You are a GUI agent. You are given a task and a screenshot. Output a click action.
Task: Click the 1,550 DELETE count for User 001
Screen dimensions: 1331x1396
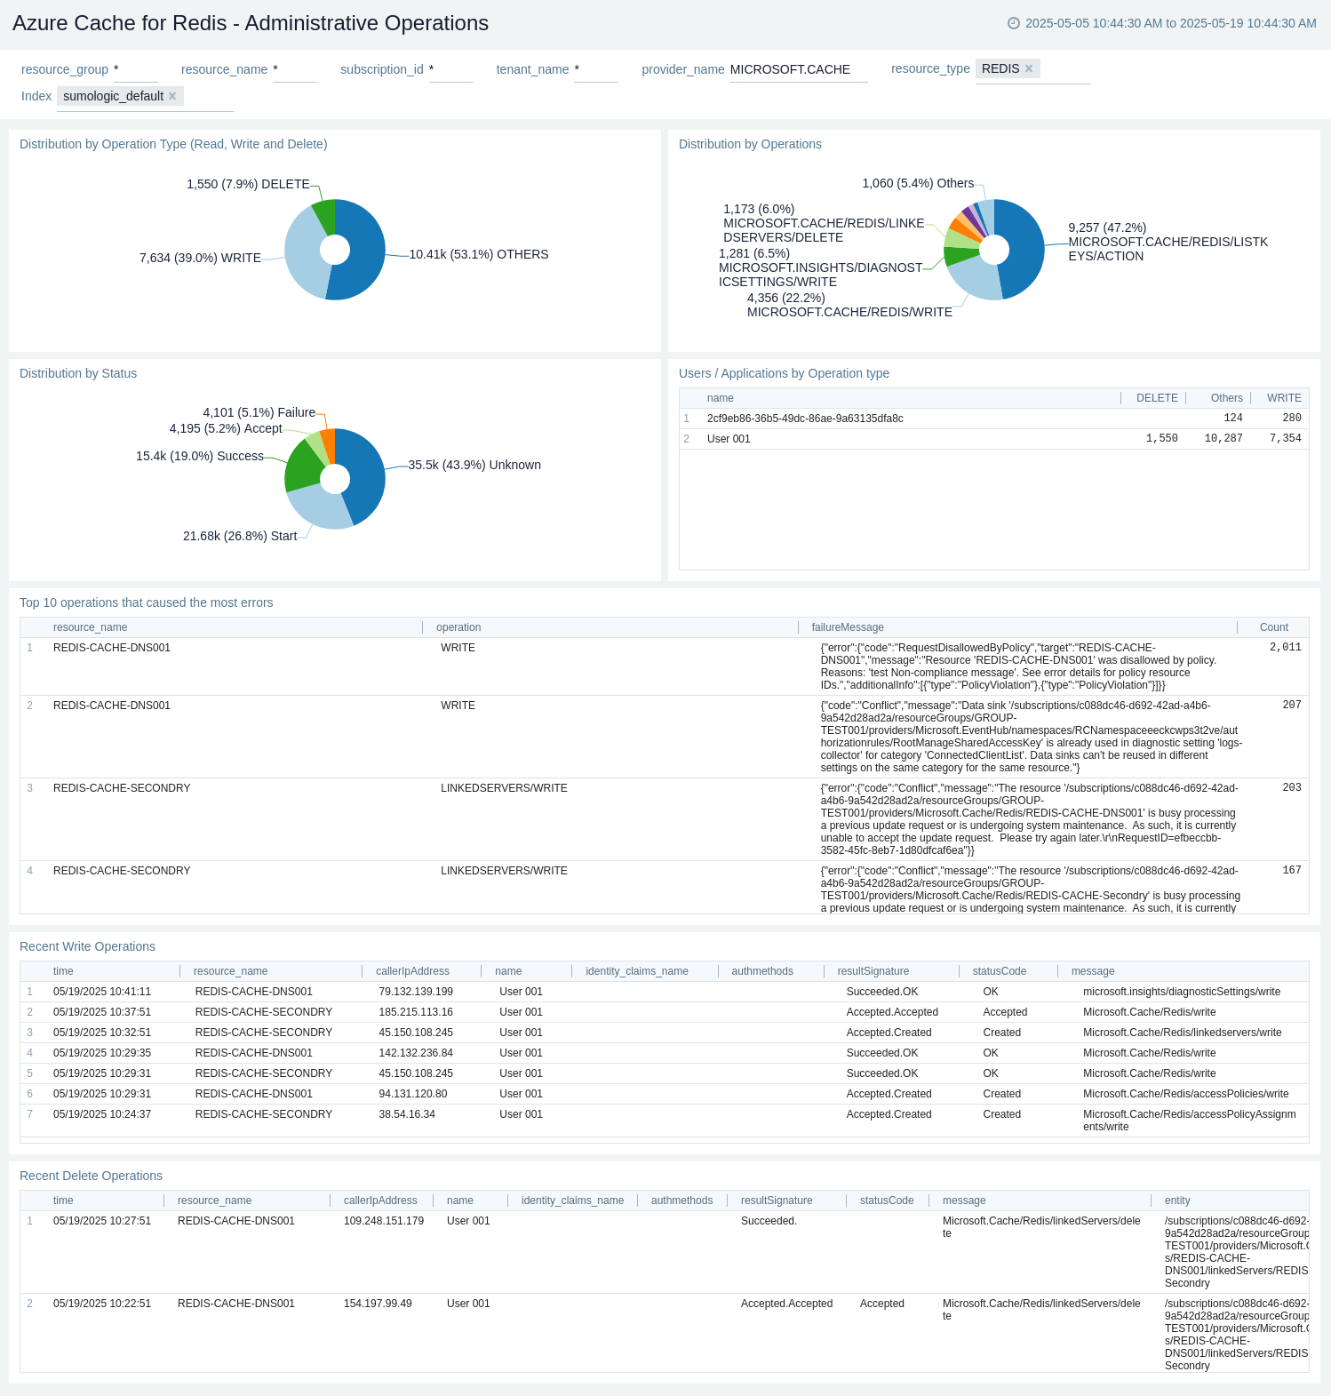point(1162,439)
